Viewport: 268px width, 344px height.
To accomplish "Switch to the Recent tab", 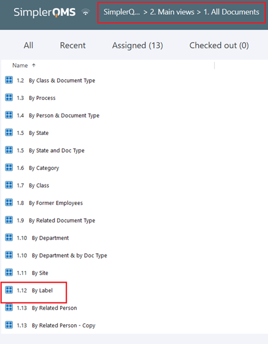I will coord(72,45).
